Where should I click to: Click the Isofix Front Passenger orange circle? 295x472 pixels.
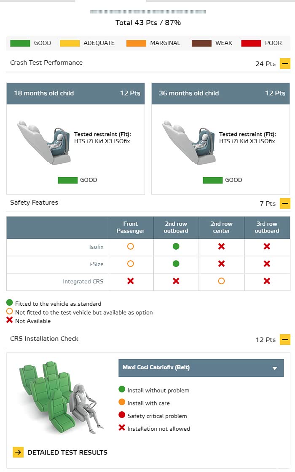click(131, 246)
